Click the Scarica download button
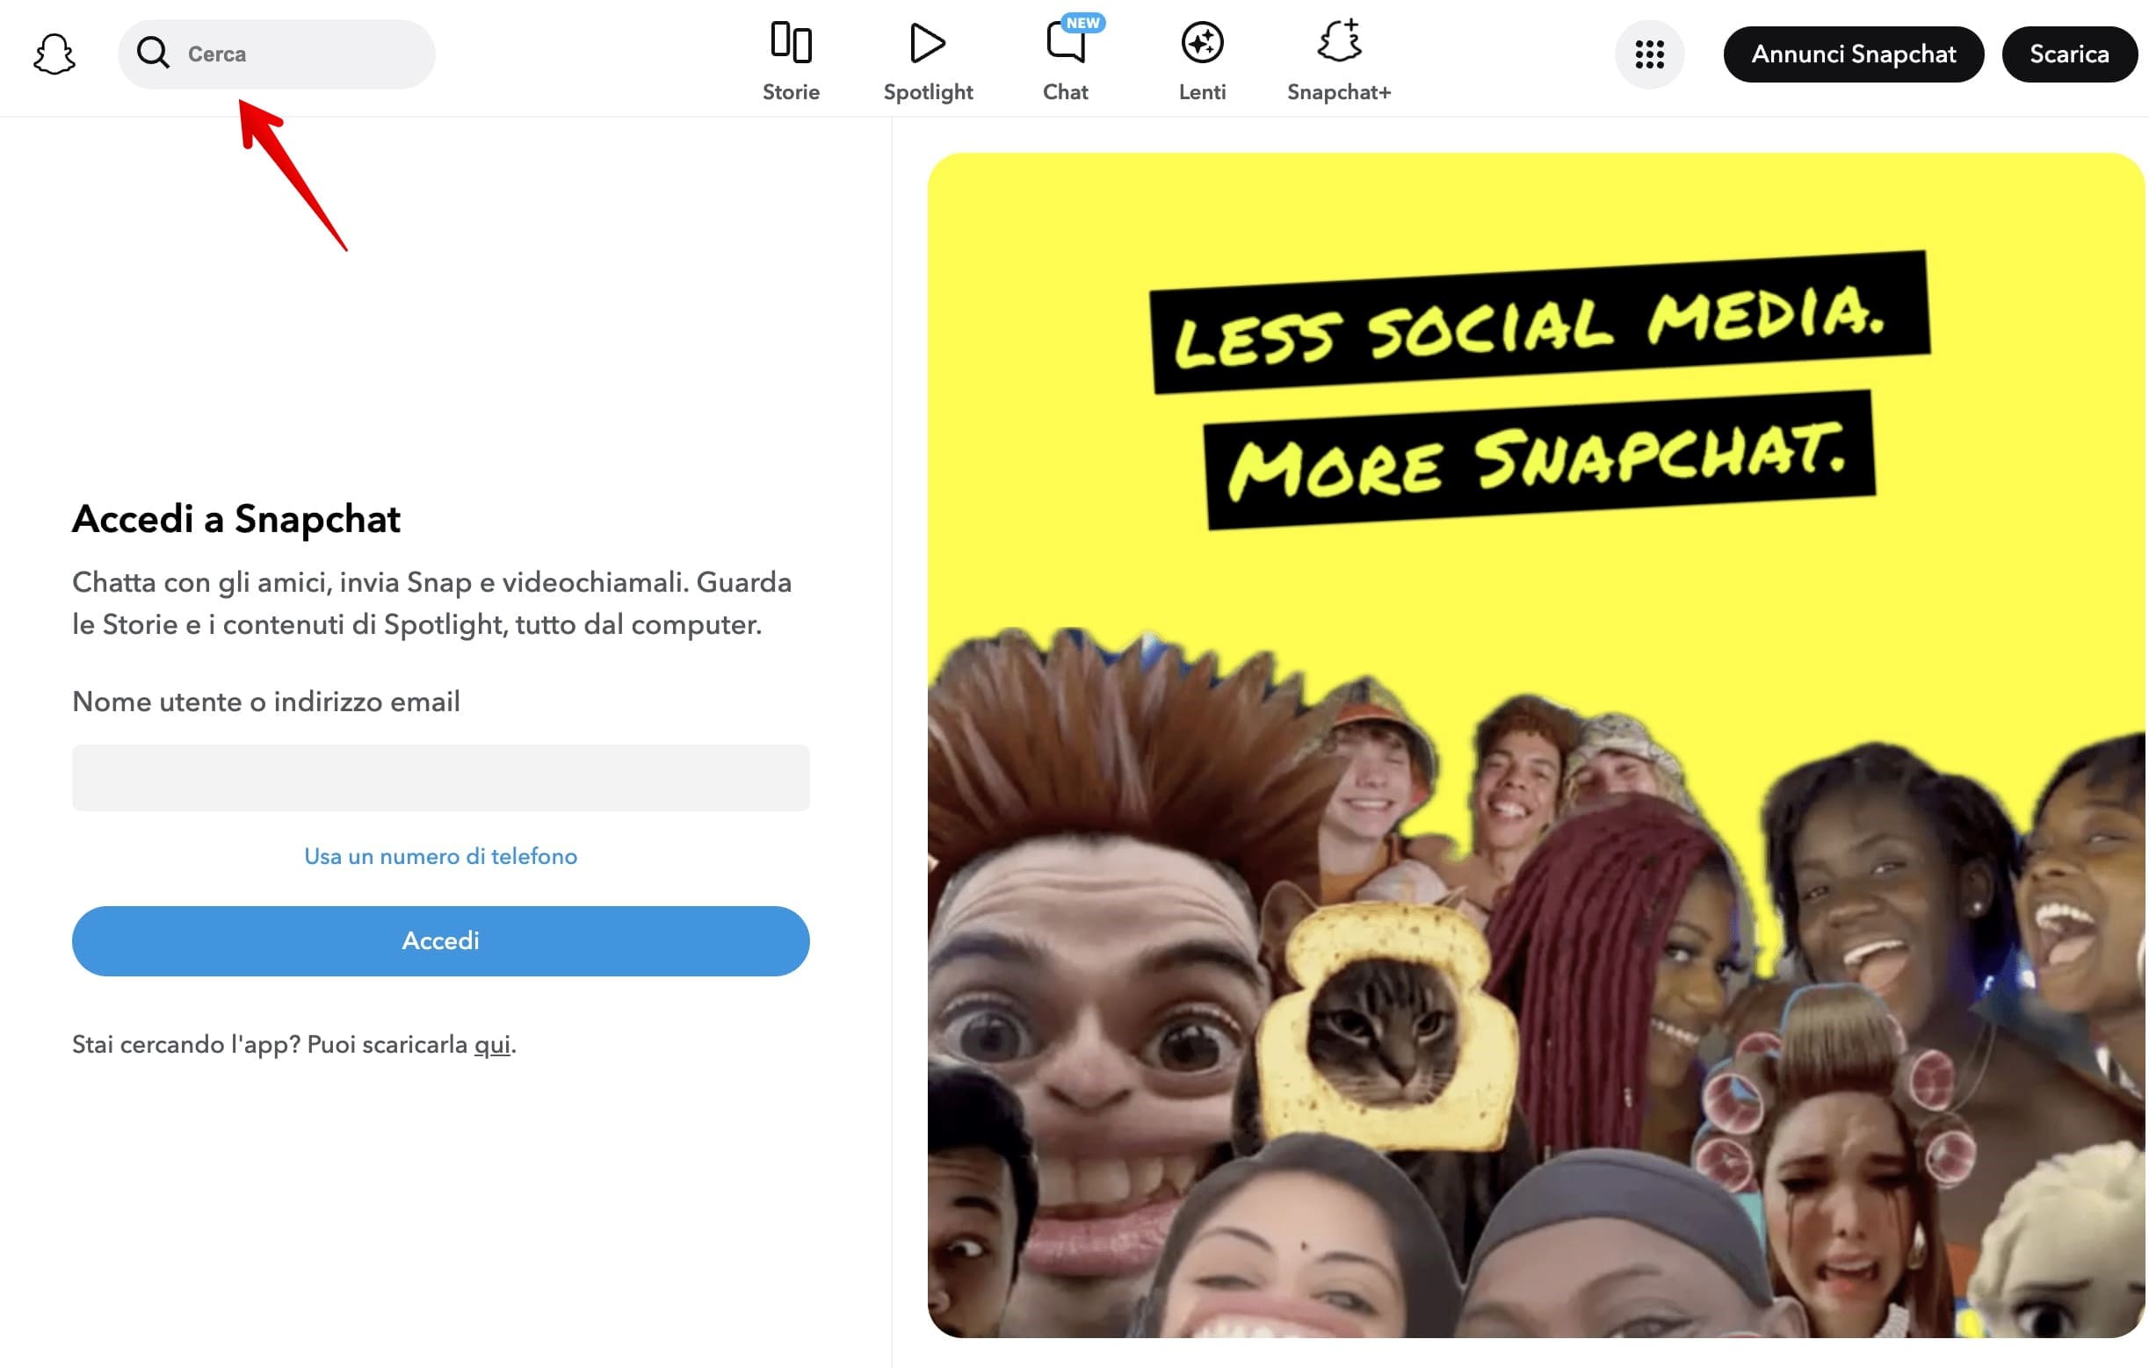Viewport: 2149px width, 1368px height. [x=2069, y=54]
